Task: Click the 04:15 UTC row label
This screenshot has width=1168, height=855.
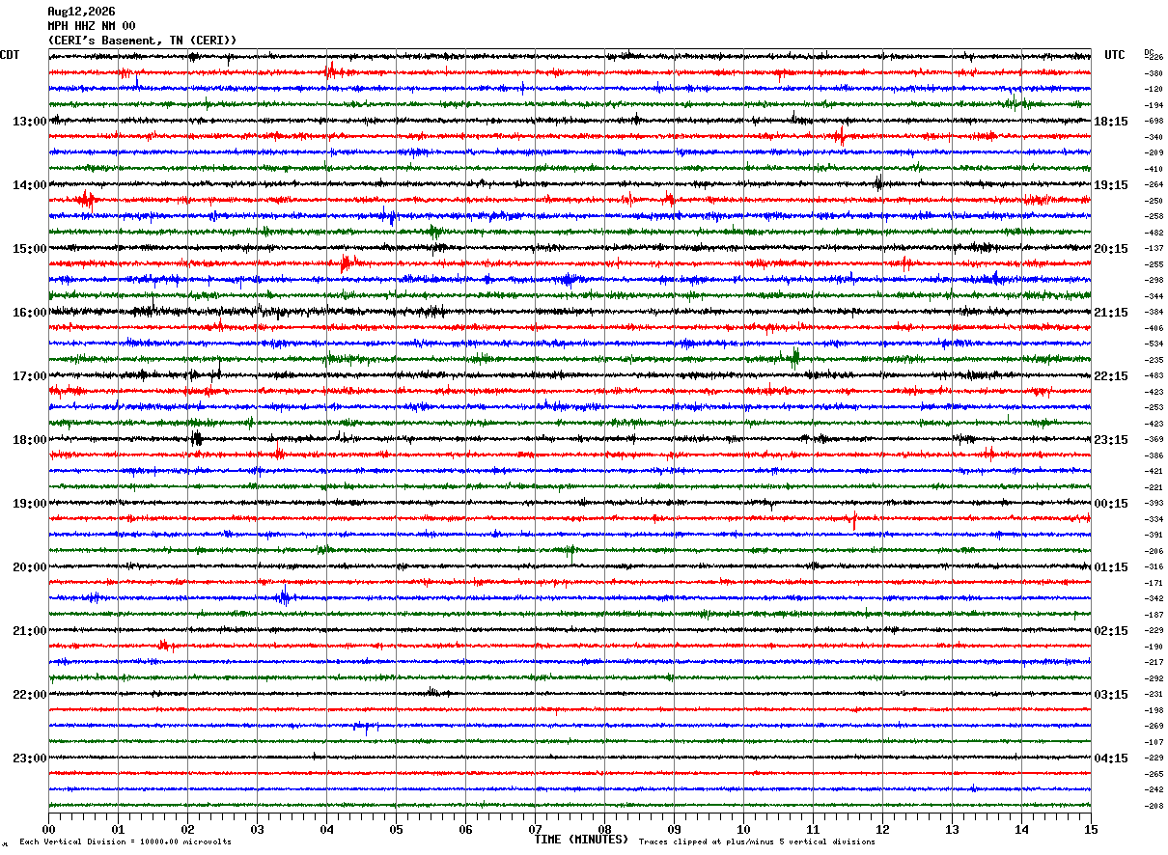Action: point(1111,758)
